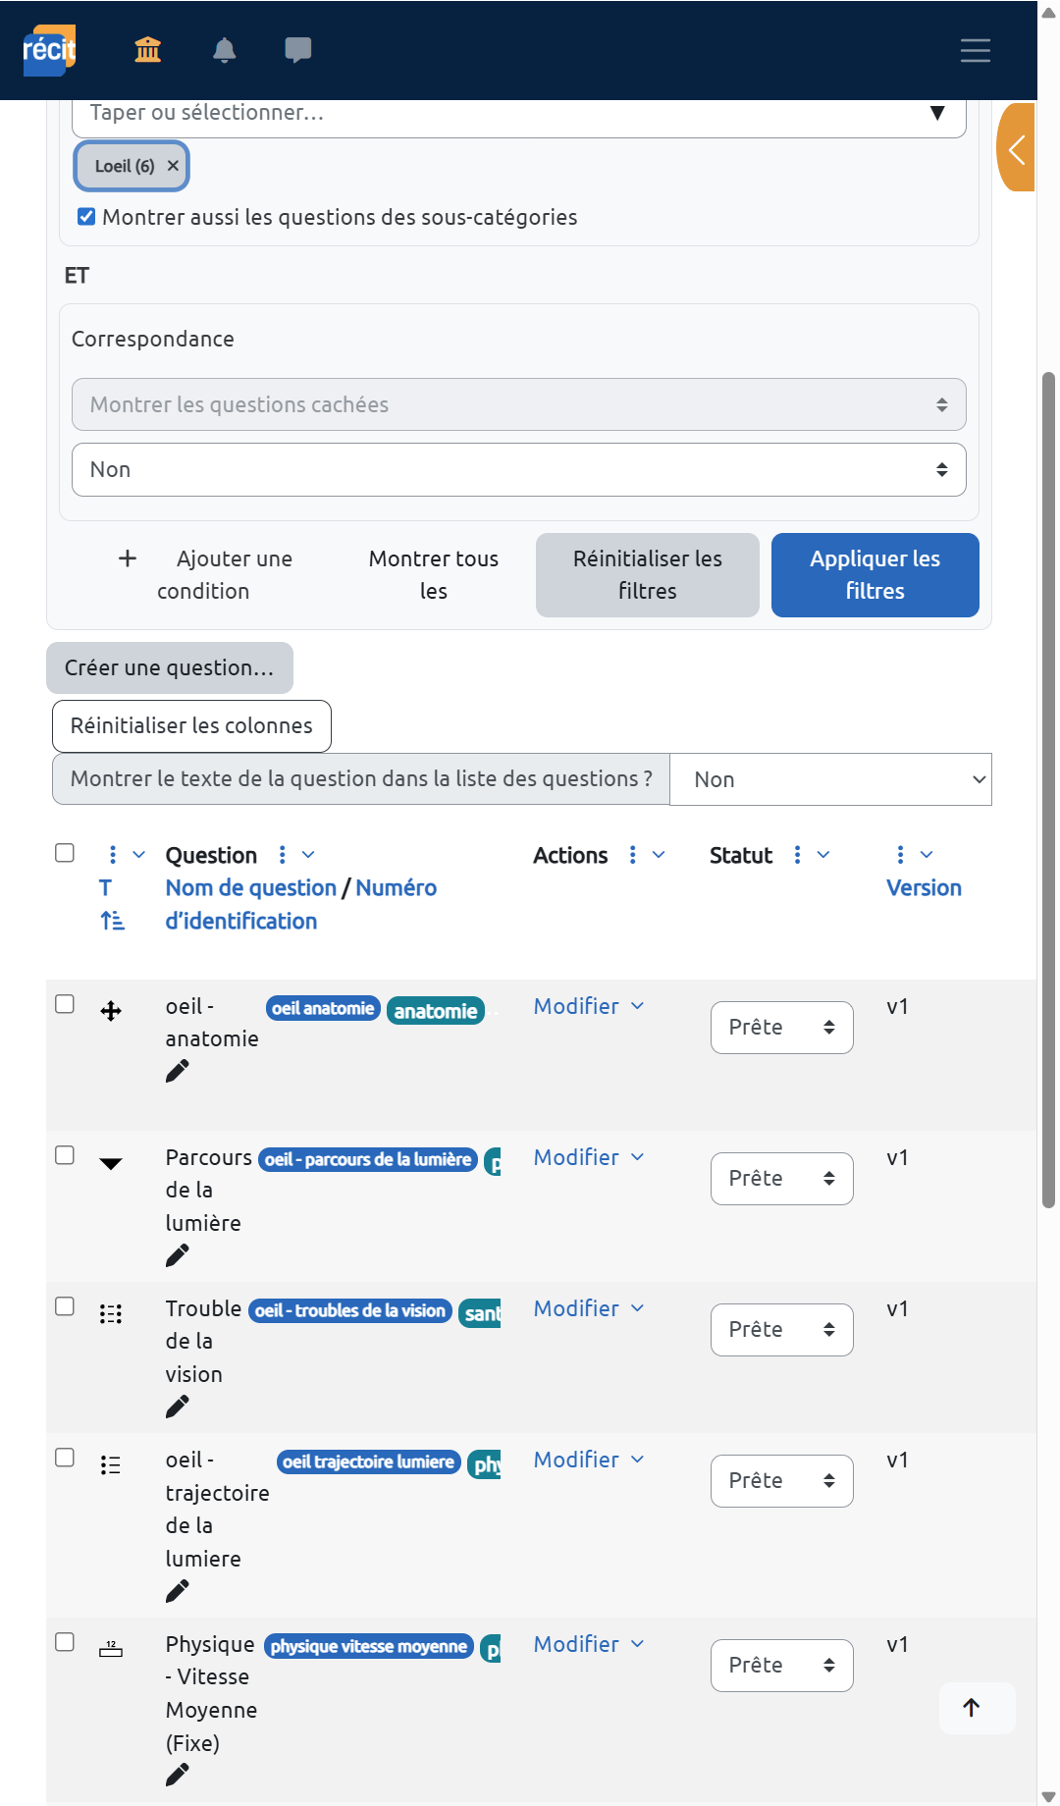The image size is (1060, 1806).
Task: Open status dropdown for oeil - anatomie
Action: pos(781,1028)
